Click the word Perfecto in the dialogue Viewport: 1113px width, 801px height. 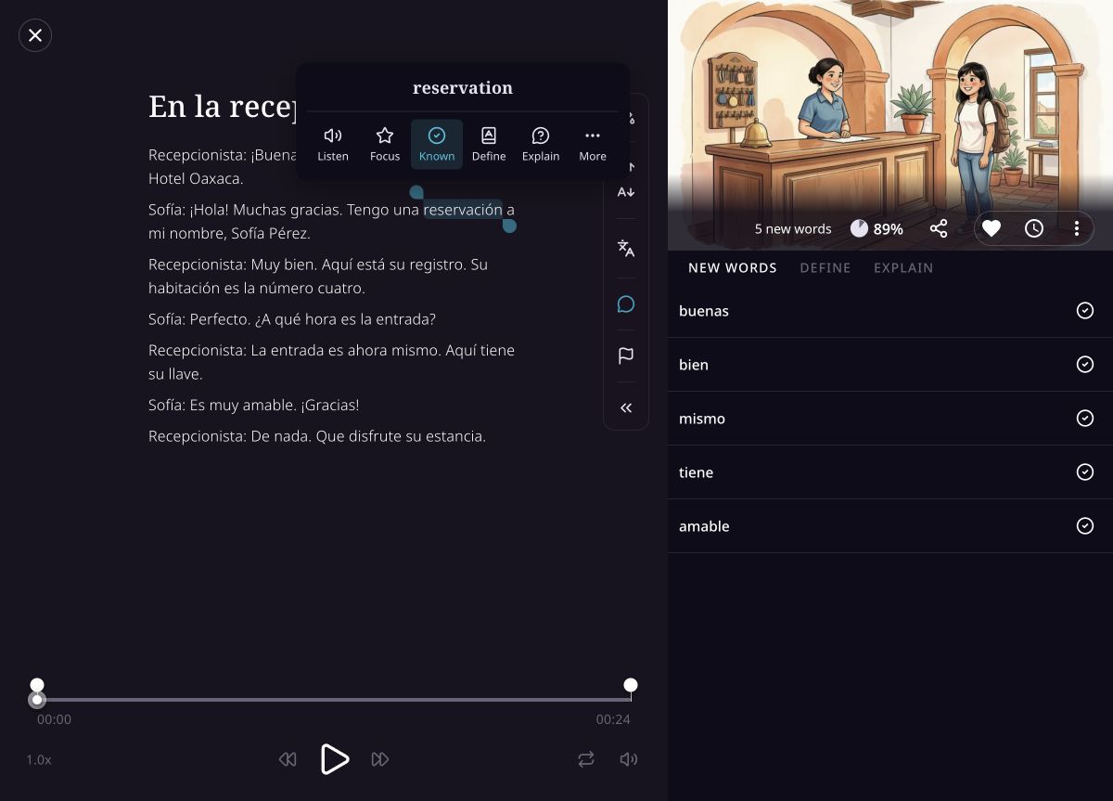pyautogui.click(x=220, y=319)
